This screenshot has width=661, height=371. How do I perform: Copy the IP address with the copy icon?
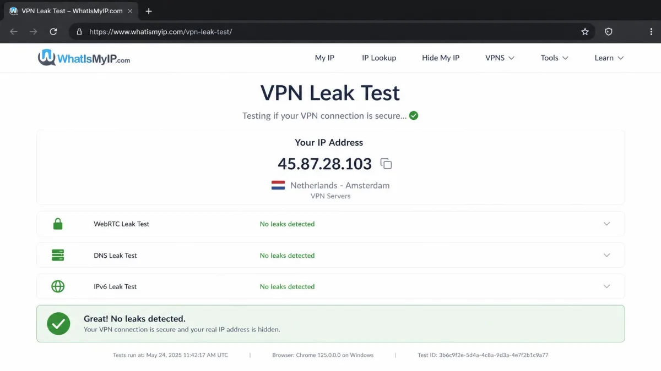[386, 164]
